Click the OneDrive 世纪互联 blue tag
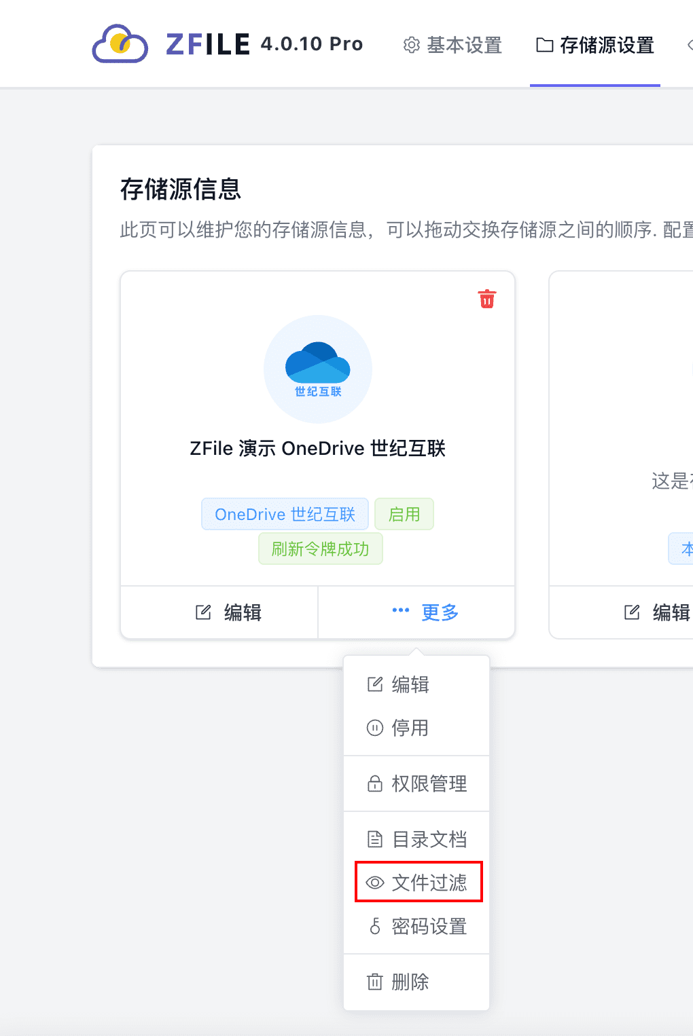693x1036 pixels. [x=285, y=514]
